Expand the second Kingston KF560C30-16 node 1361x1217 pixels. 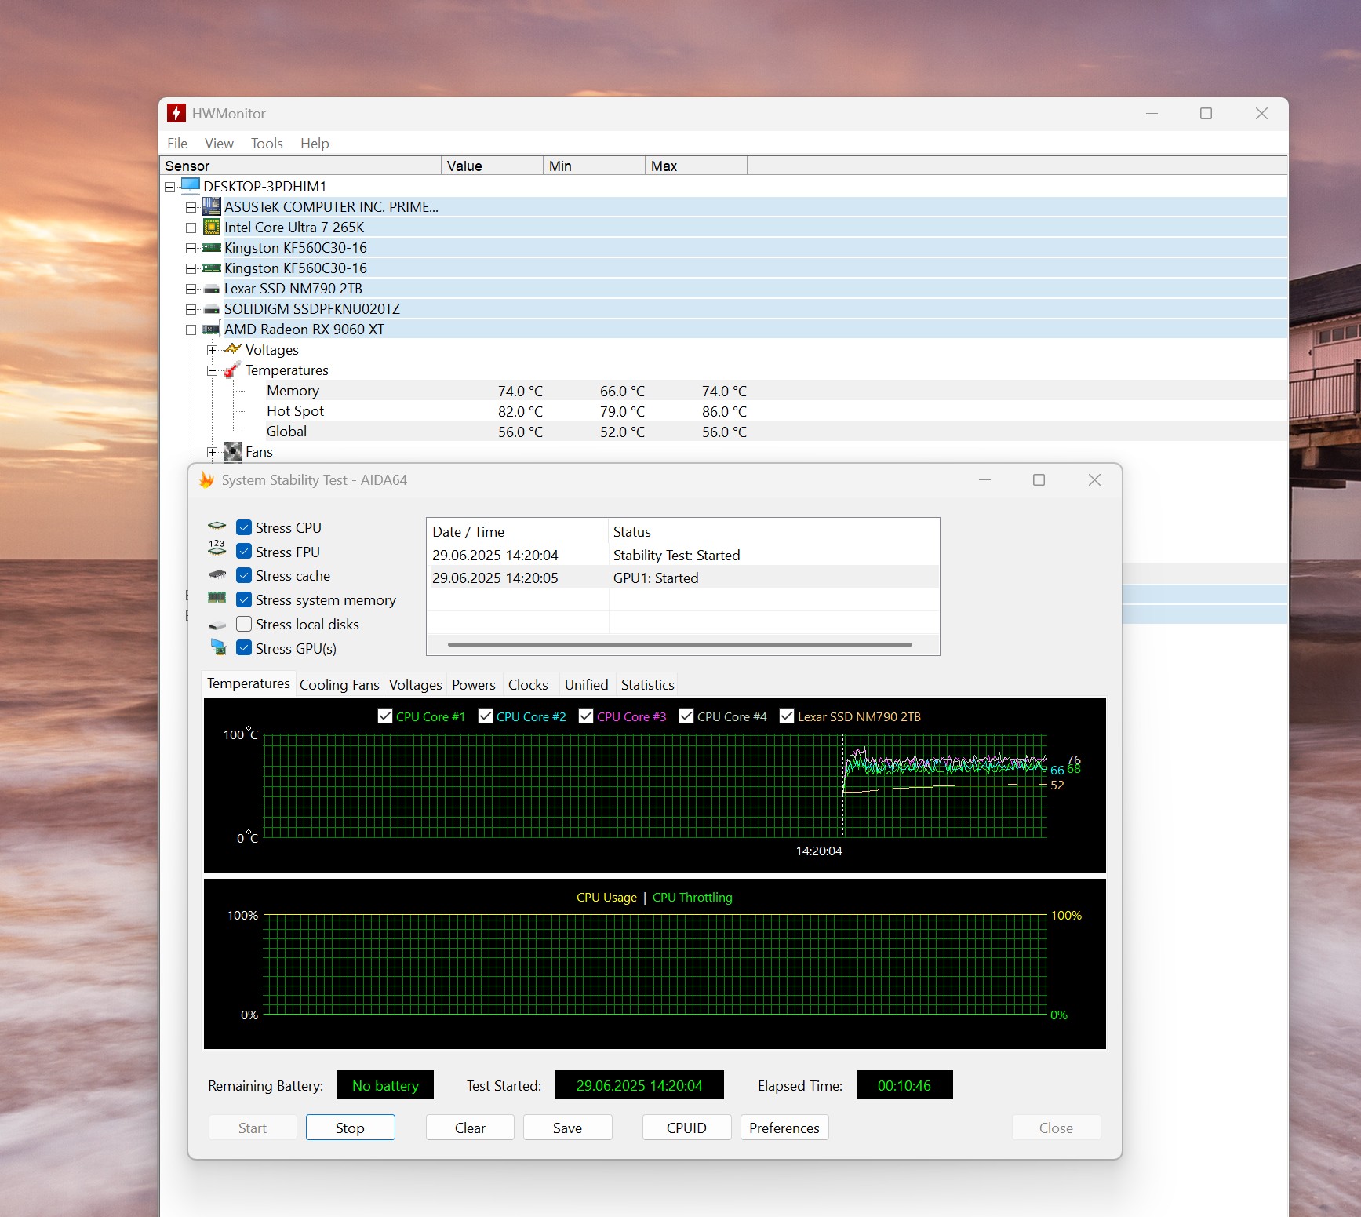tap(191, 268)
